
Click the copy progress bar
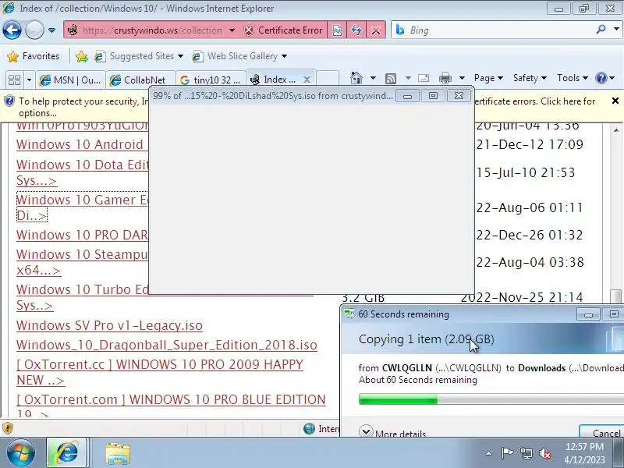pos(491,399)
